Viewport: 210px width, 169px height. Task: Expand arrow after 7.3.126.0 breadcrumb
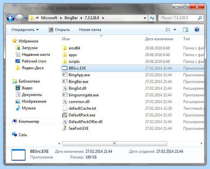103,18
